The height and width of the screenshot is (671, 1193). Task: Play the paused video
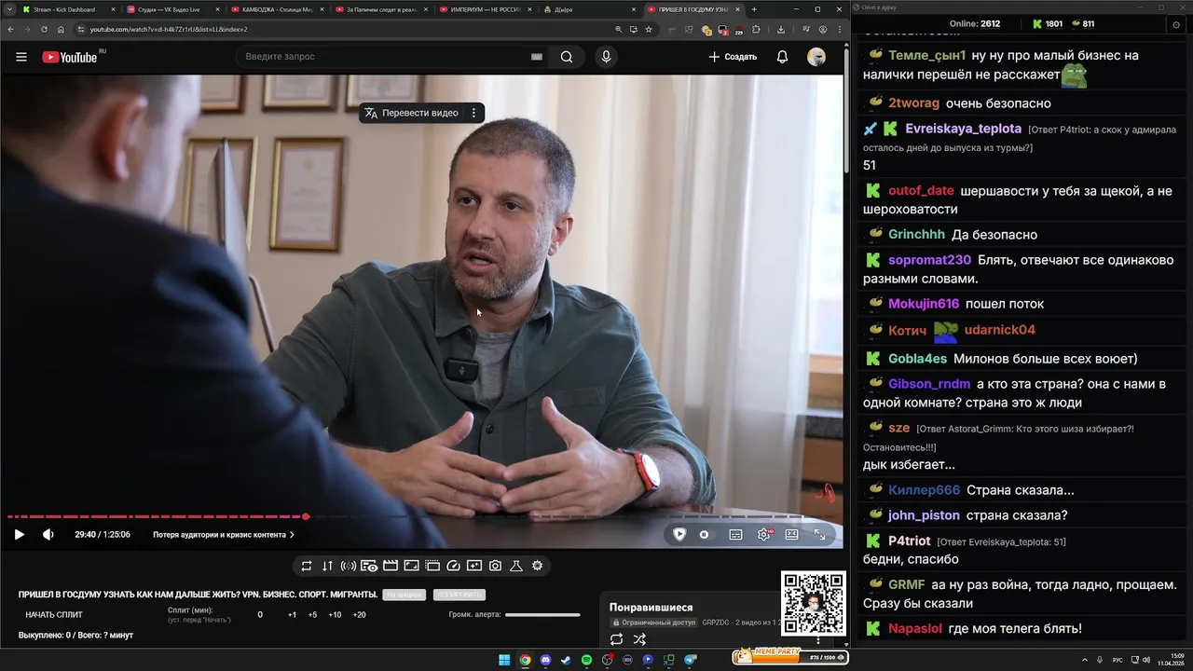point(19,535)
